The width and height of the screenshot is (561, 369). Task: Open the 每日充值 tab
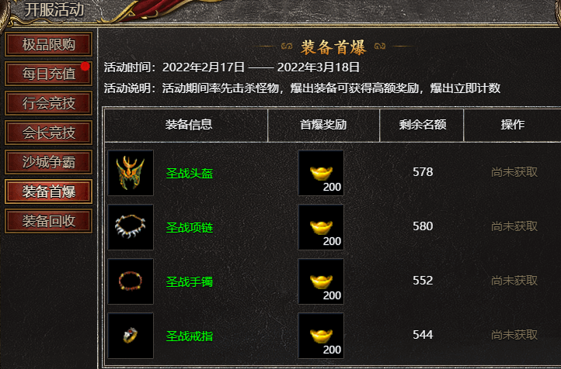point(49,74)
